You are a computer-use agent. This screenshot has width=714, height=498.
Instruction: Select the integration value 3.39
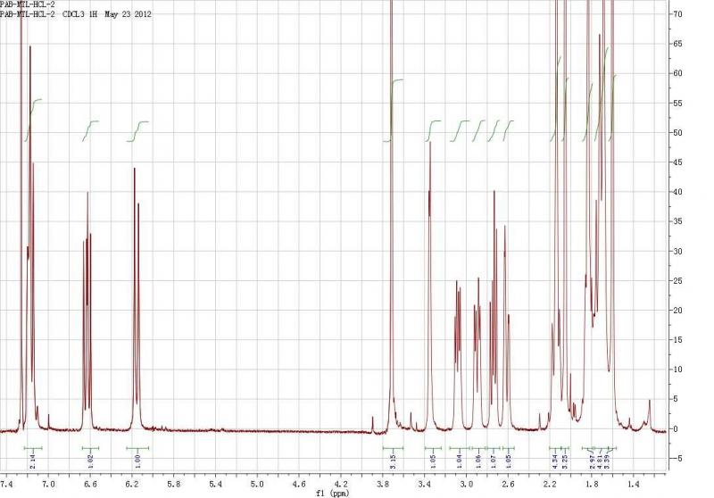[x=607, y=462]
